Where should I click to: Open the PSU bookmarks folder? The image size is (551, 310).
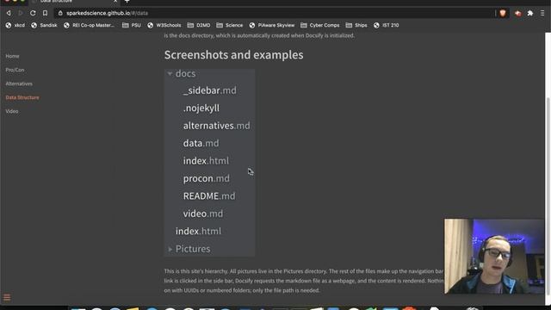[132, 25]
